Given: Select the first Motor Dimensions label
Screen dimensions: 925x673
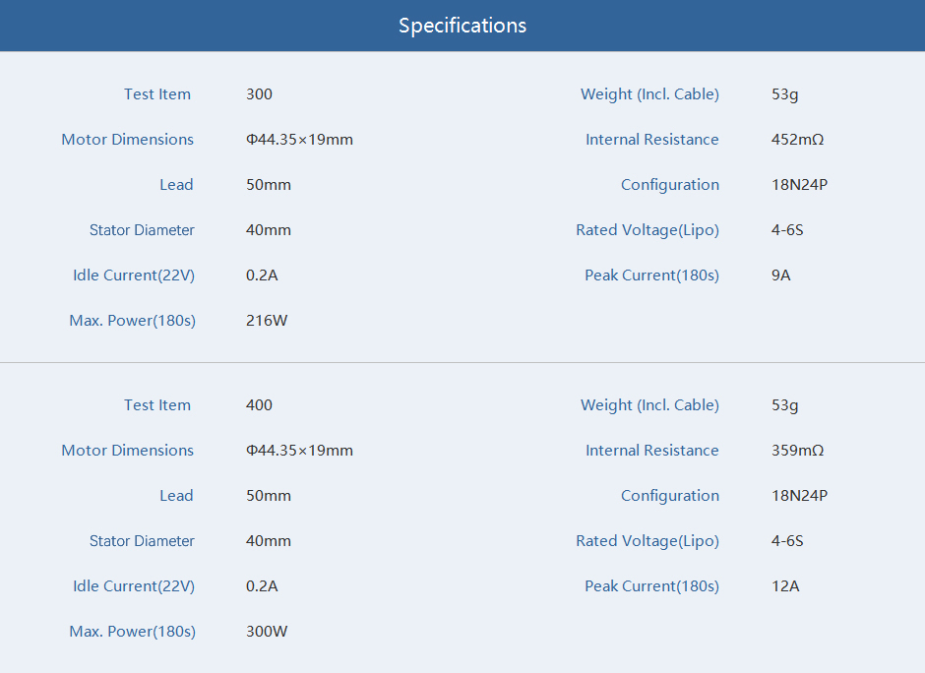Looking at the screenshot, I should 127,139.
